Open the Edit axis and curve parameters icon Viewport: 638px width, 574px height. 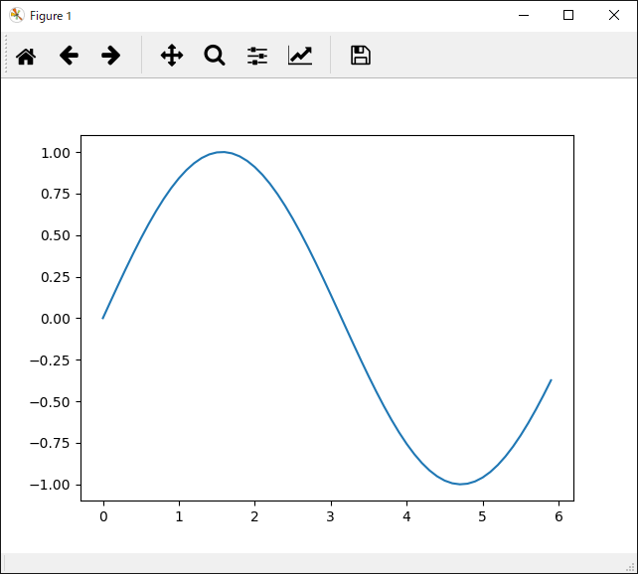(x=300, y=56)
